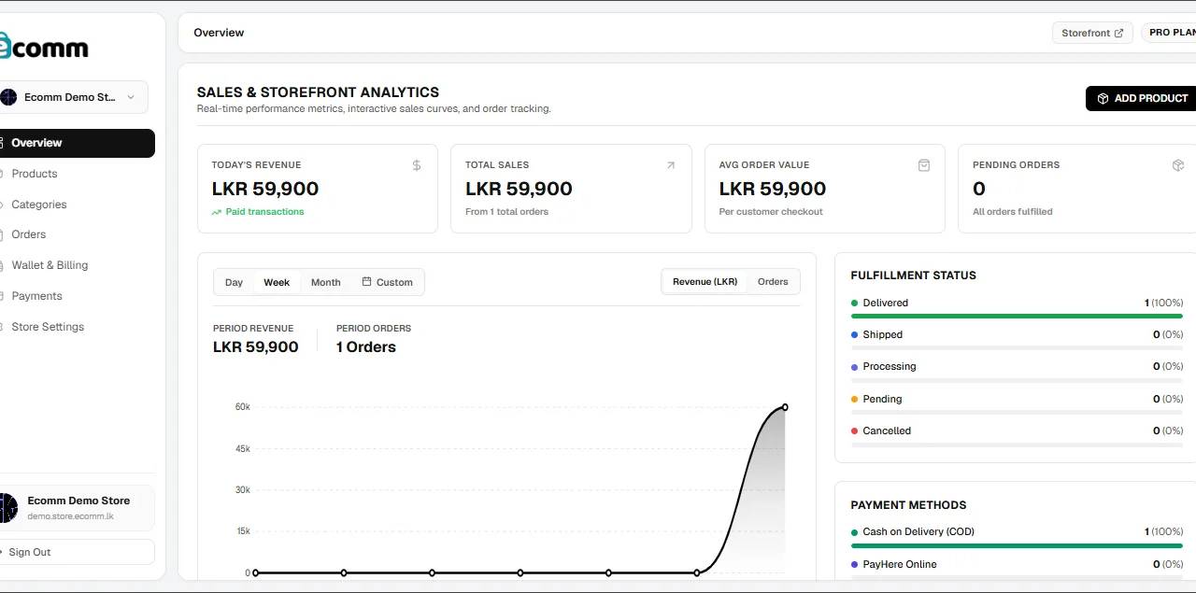Click the last data point on revenue chart
This screenshot has height=593, width=1196.
[x=785, y=407]
